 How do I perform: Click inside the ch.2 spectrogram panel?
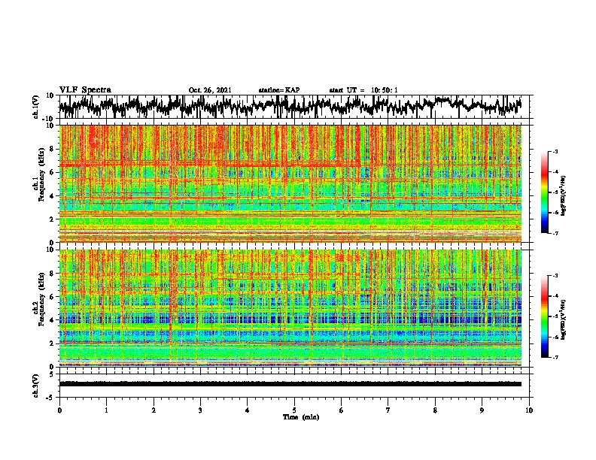coord(290,308)
